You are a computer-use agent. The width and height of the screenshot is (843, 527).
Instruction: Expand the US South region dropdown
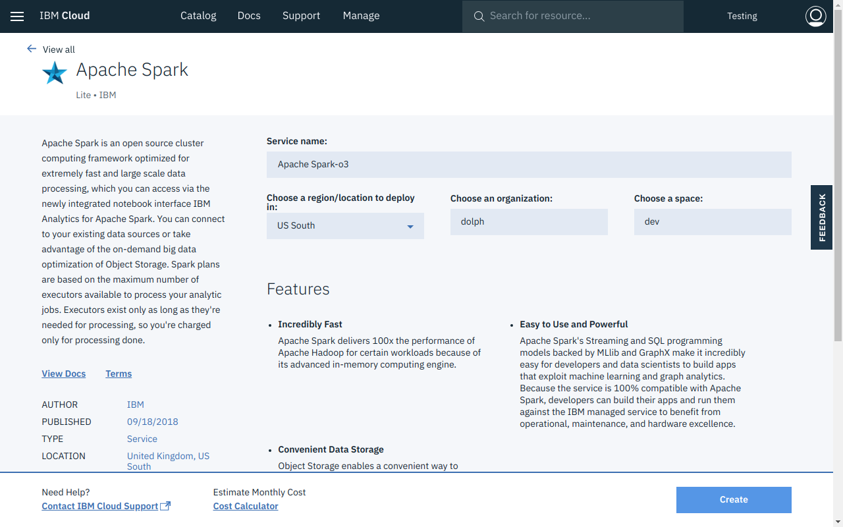345,225
